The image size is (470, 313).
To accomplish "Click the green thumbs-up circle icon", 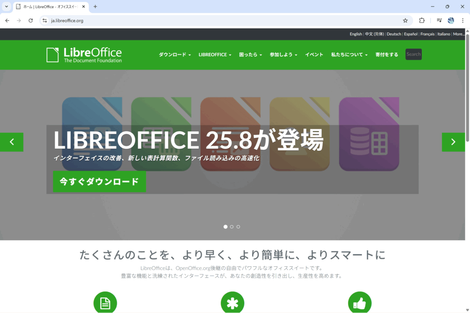I will pos(359,303).
